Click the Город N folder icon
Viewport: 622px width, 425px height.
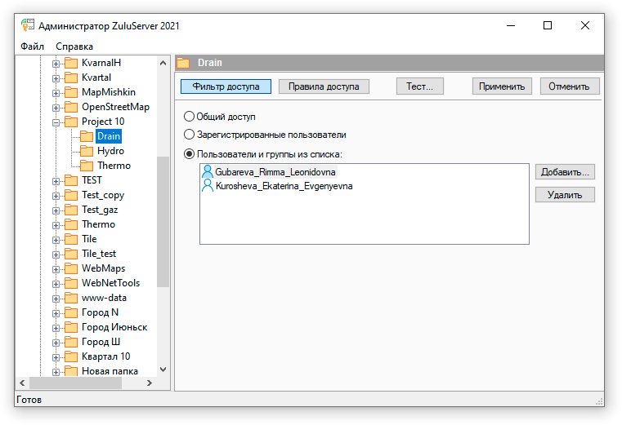(x=71, y=312)
